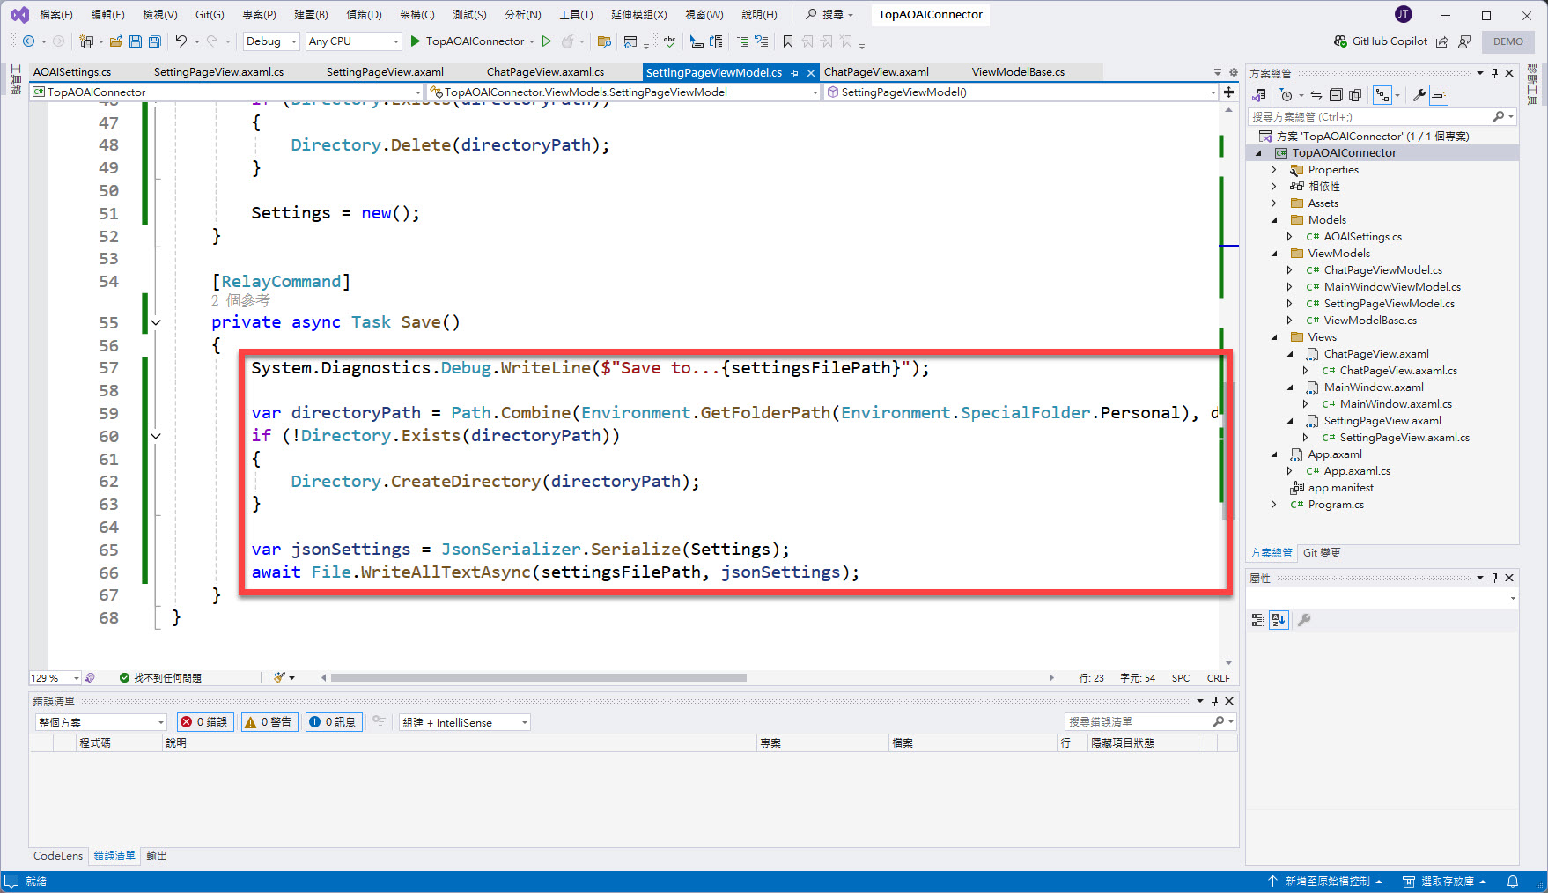This screenshot has width=1548, height=893.
Task: Open the Git(G) menu
Action: pyautogui.click(x=210, y=15)
